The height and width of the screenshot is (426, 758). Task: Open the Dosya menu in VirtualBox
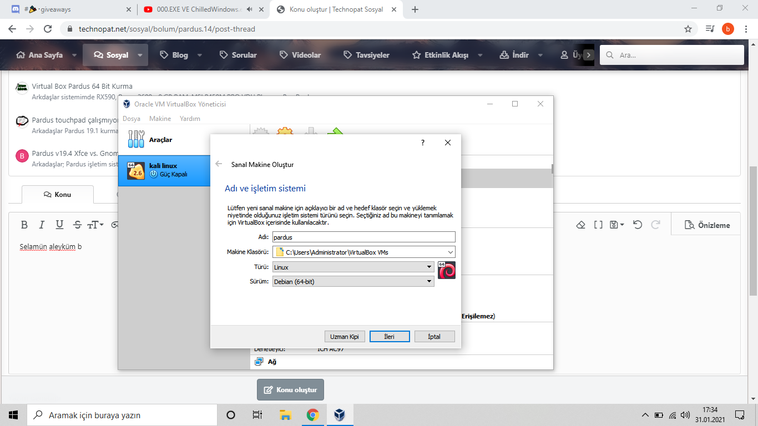point(132,119)
